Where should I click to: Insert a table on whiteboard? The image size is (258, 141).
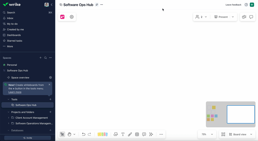[137, 134]
